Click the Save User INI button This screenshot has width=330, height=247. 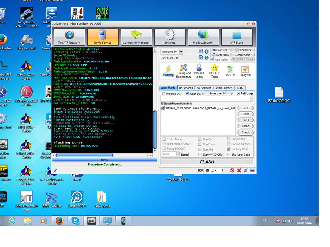click(218, 93)
